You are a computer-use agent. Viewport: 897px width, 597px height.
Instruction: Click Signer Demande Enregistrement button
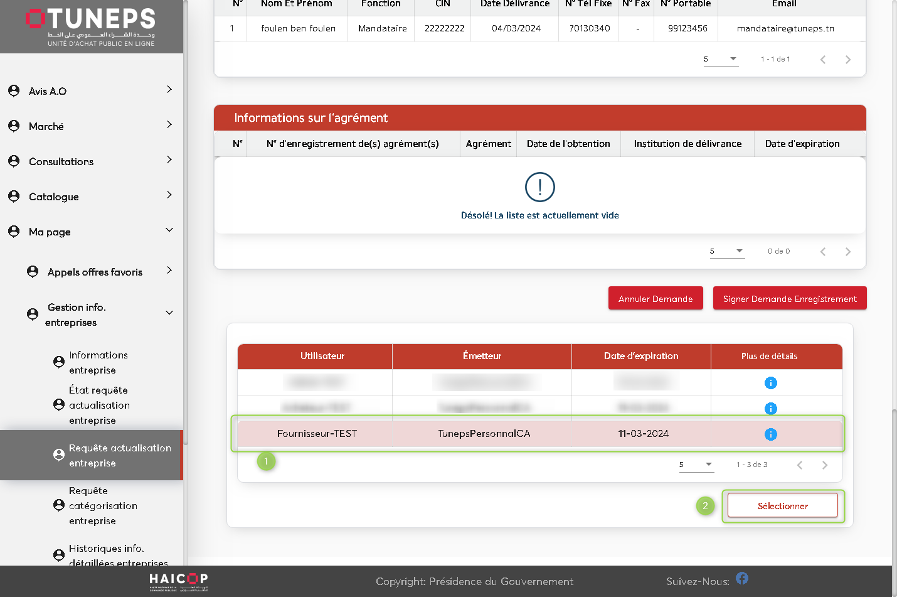pos(789,299)
